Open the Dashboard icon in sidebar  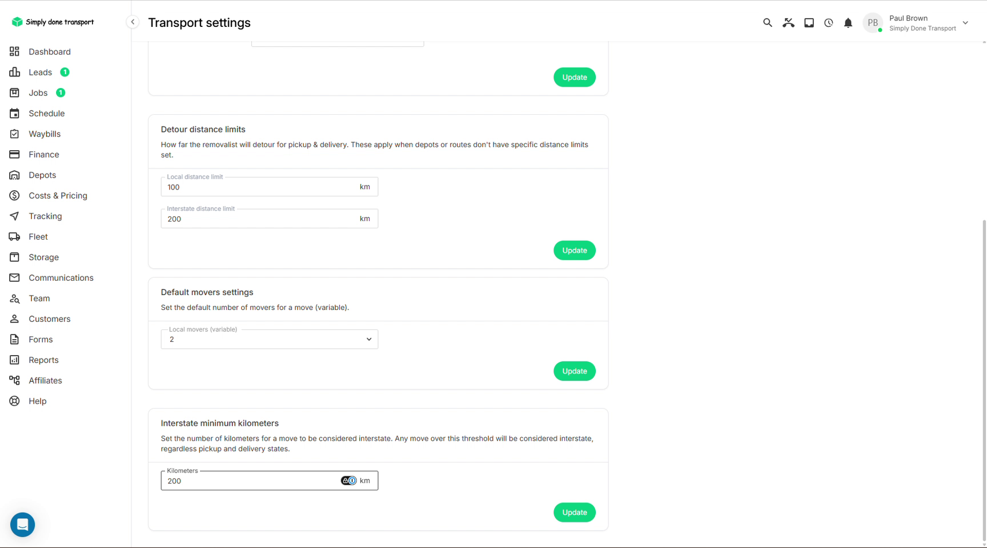click(14, 51)
